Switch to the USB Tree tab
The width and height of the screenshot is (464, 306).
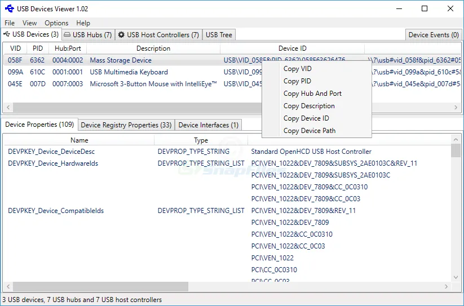pyautogui.click(x=219, y=34)
